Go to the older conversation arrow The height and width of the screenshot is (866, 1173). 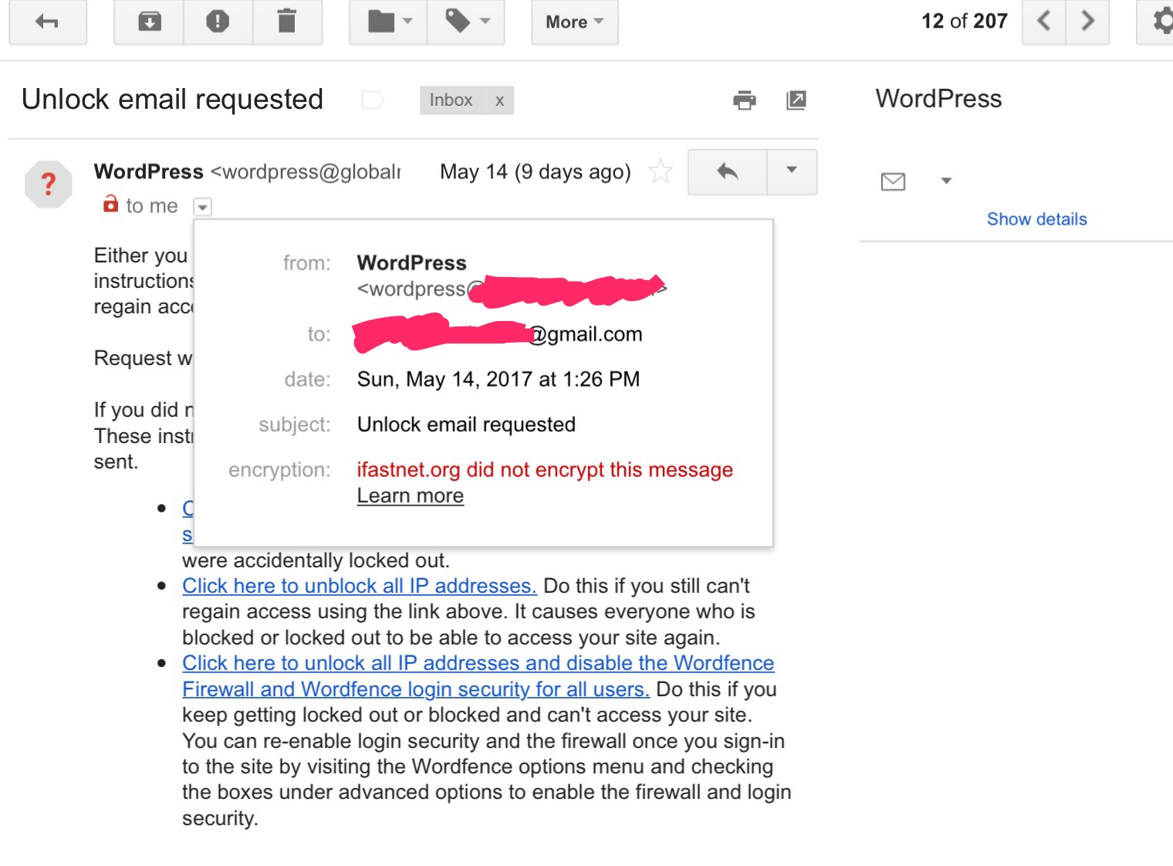click(x=1087, y=21)
